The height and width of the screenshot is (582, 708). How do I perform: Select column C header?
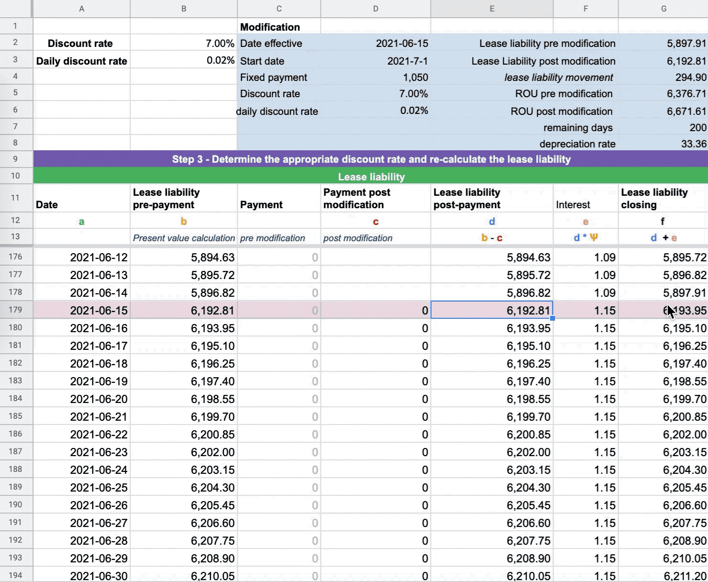pos(279,9)
